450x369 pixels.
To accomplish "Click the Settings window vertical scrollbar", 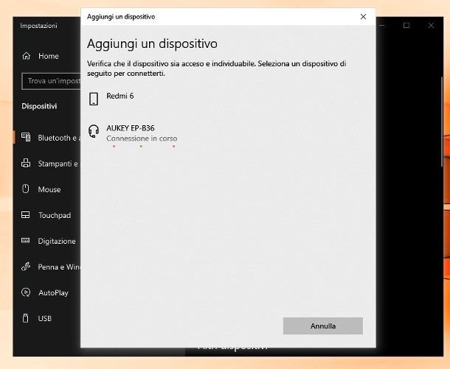I will click(442, 122).
